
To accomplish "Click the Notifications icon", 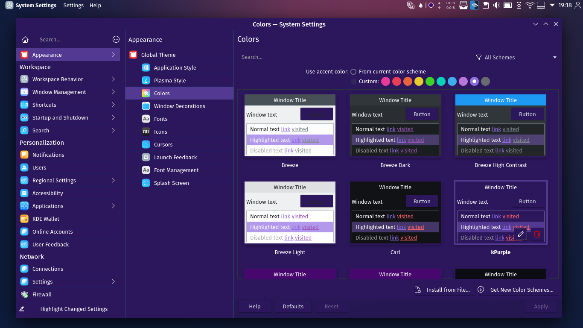I will (24, 155).
